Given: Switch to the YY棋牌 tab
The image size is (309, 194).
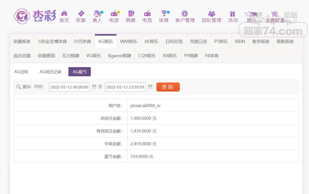Looking at the screenshot, I should pyautogui.click(x=191, y=56).
